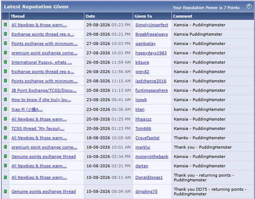Click green reputation icon in marklui row

6,147
